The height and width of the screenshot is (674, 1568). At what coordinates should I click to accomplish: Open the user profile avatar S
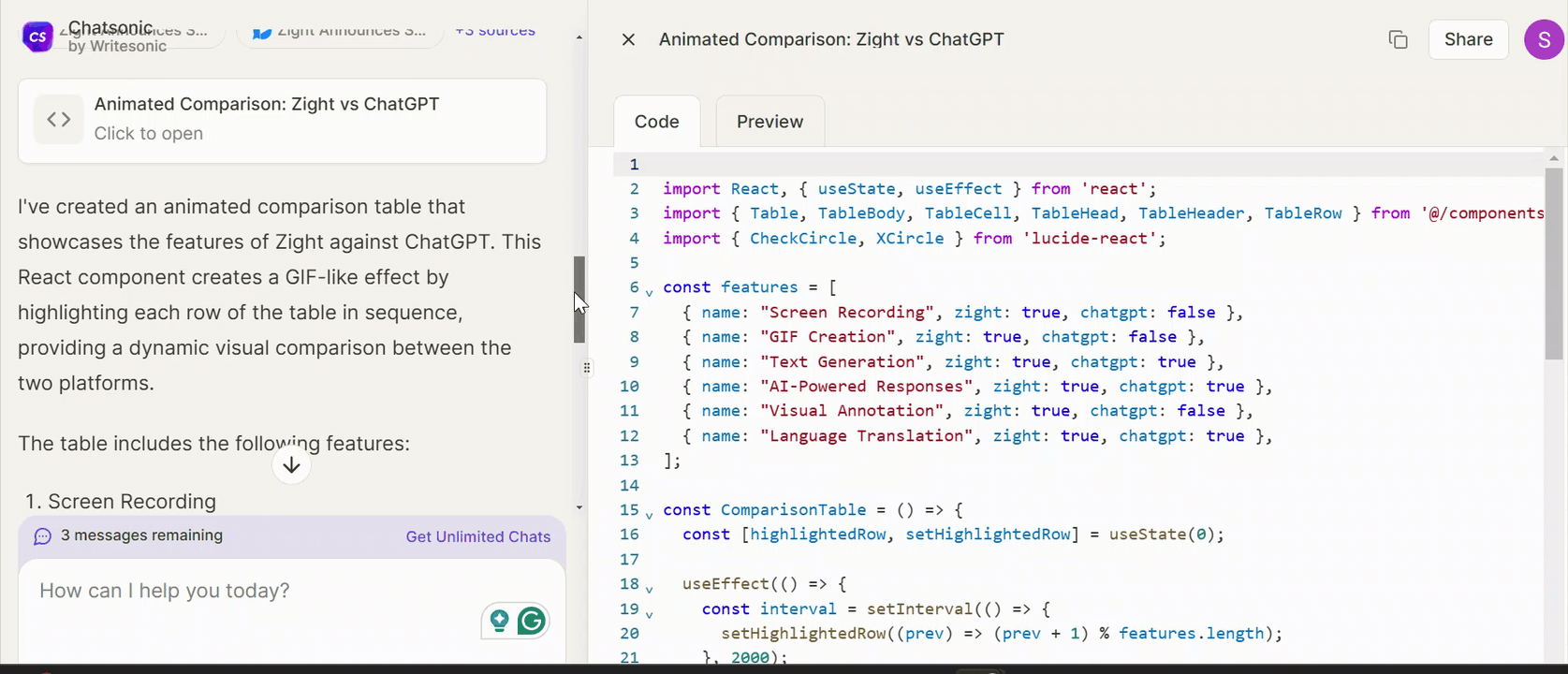(x=1545, y=39)
